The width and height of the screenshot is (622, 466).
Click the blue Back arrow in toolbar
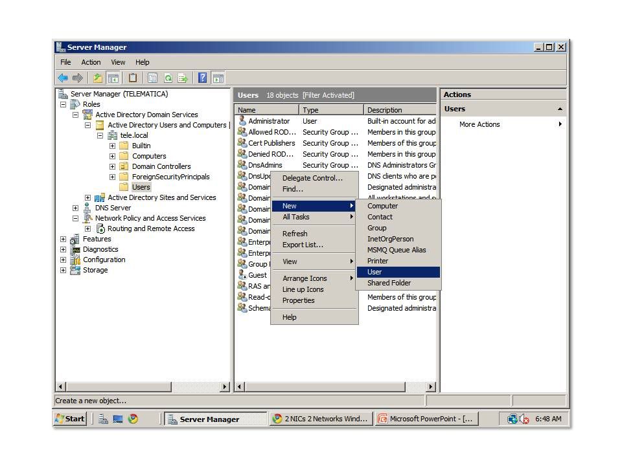[63, 78]
